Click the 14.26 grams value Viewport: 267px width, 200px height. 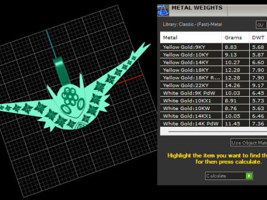tap(233, 86)
